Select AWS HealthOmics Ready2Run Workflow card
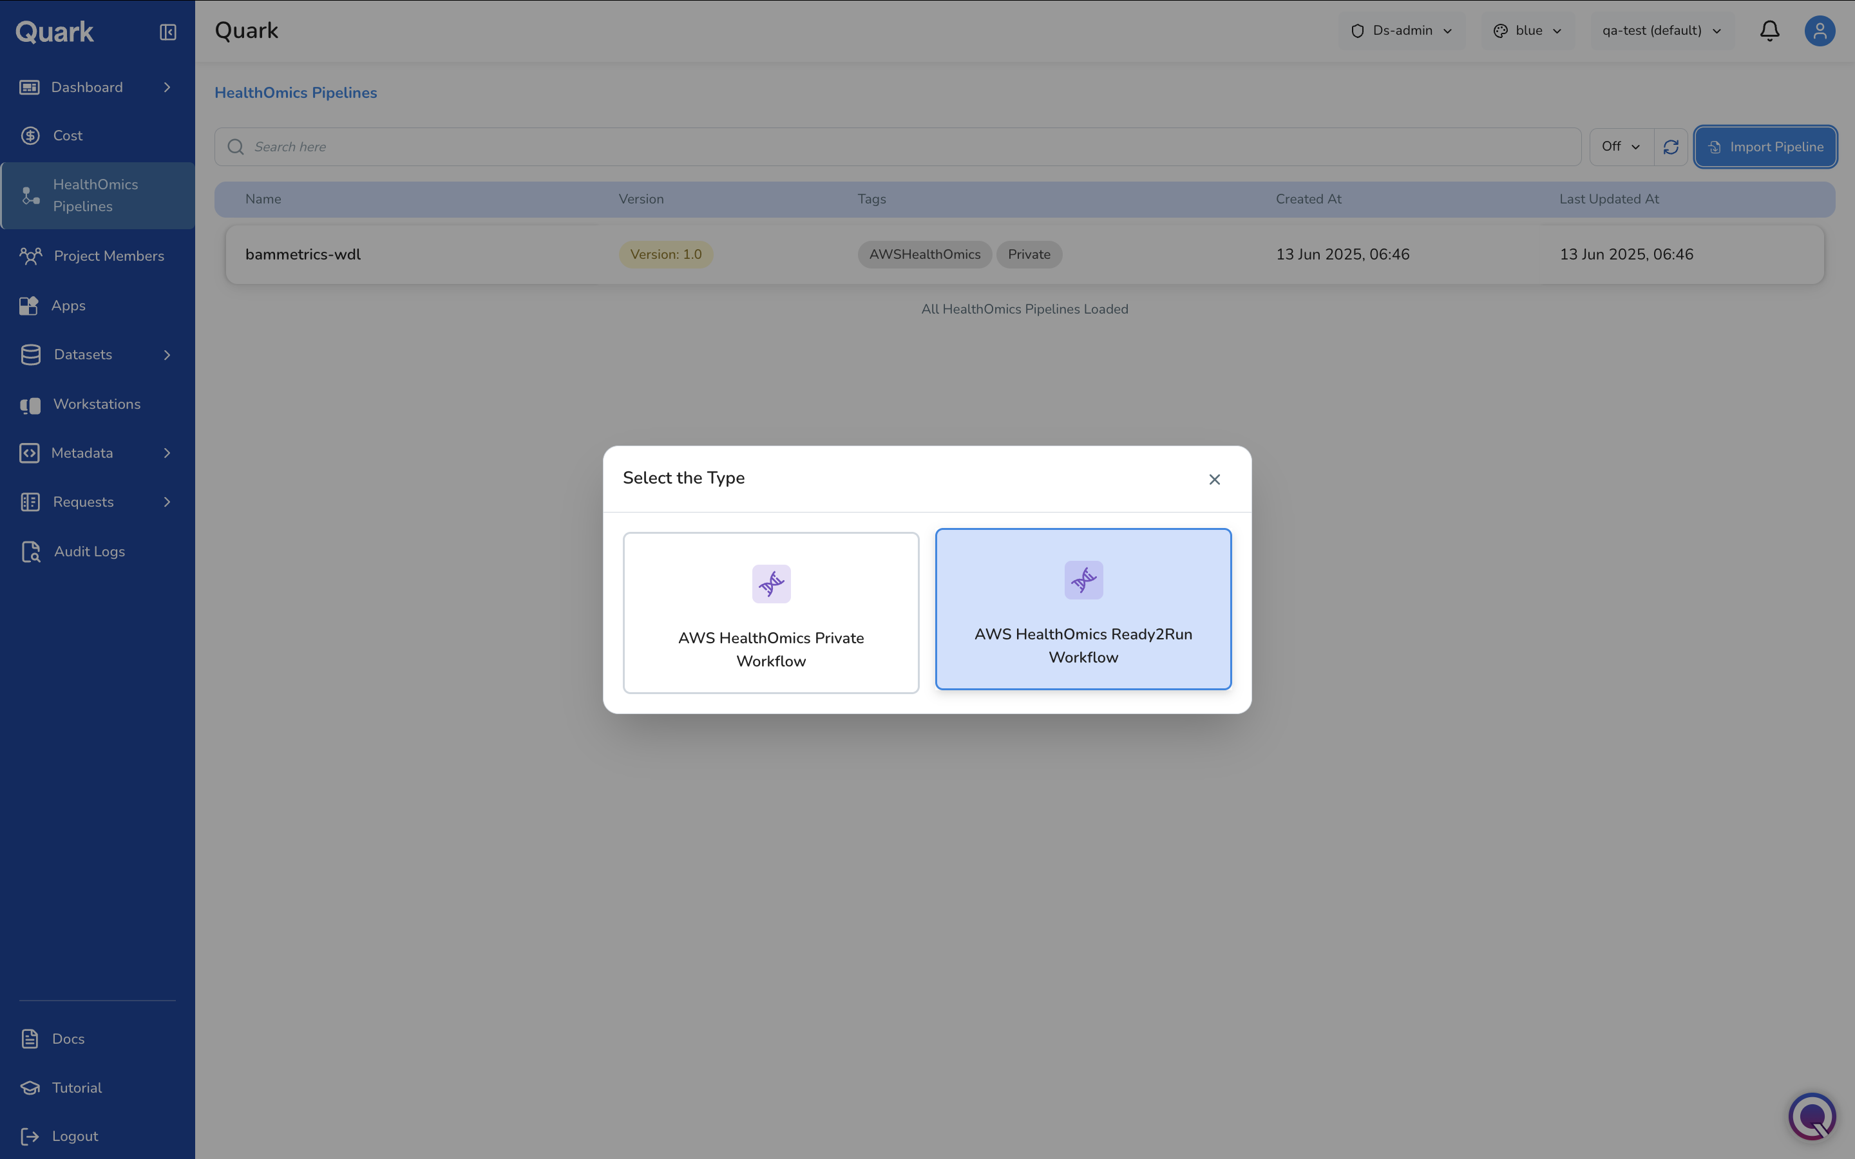This screenshot has height=1159, width=1855. [1084, 609]
